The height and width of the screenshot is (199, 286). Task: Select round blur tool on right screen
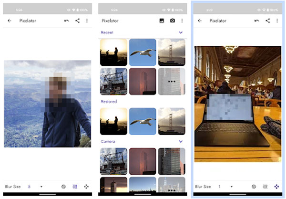point(254,187)
